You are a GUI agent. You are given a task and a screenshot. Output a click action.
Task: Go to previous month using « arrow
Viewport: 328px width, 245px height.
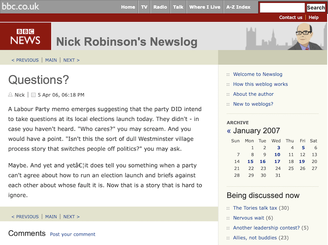click(229, 131)
